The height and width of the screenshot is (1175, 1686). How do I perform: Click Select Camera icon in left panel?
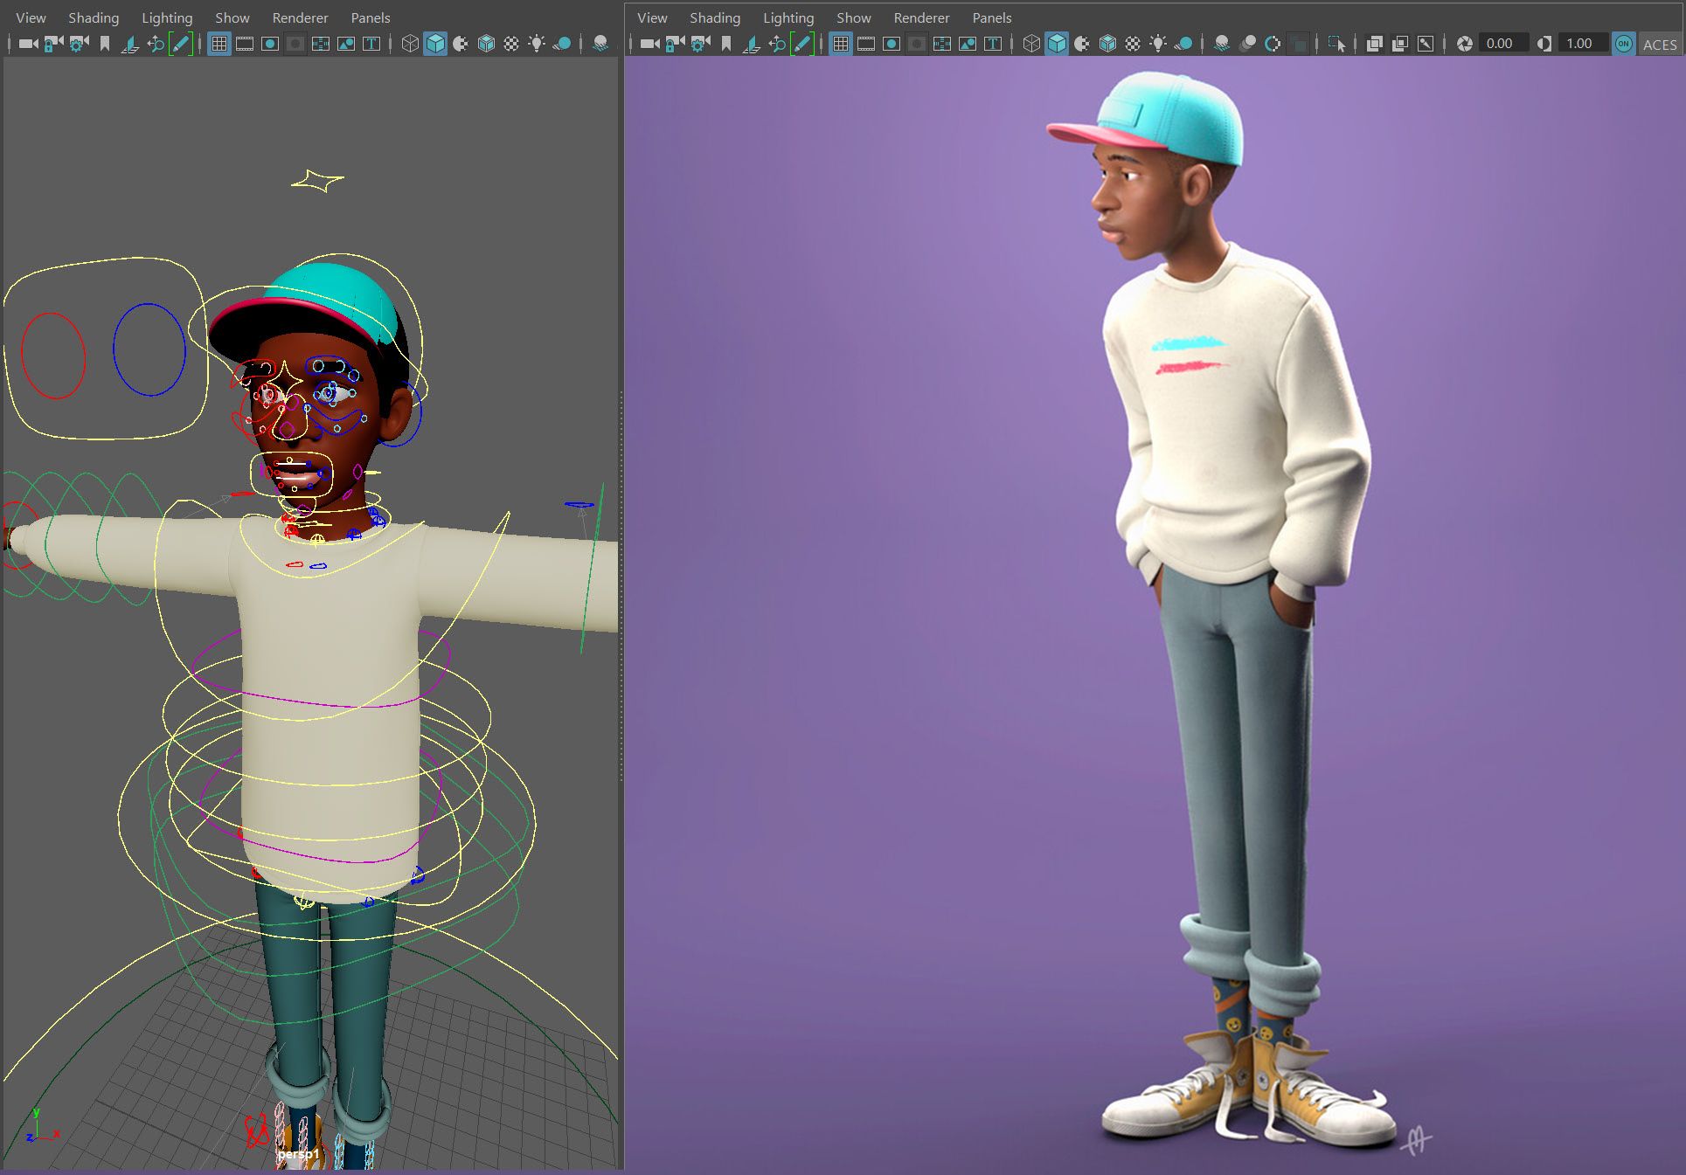tap(28, 44)
